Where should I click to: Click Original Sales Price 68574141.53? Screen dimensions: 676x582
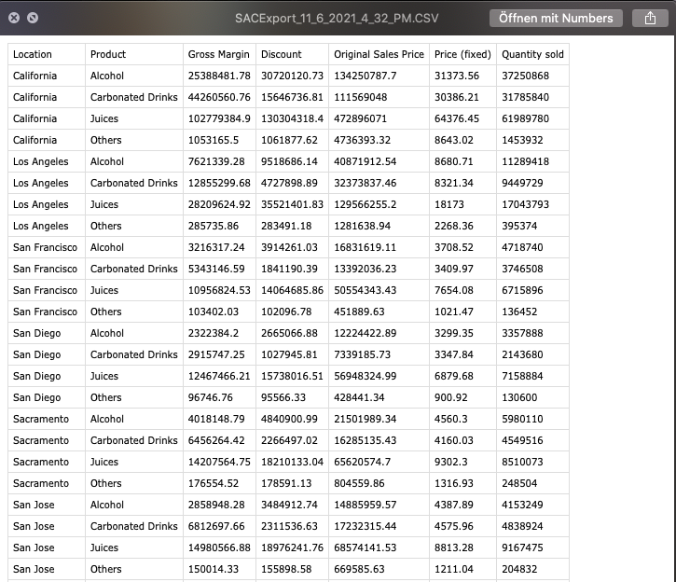pyautogui.click(x=365, y=547)
